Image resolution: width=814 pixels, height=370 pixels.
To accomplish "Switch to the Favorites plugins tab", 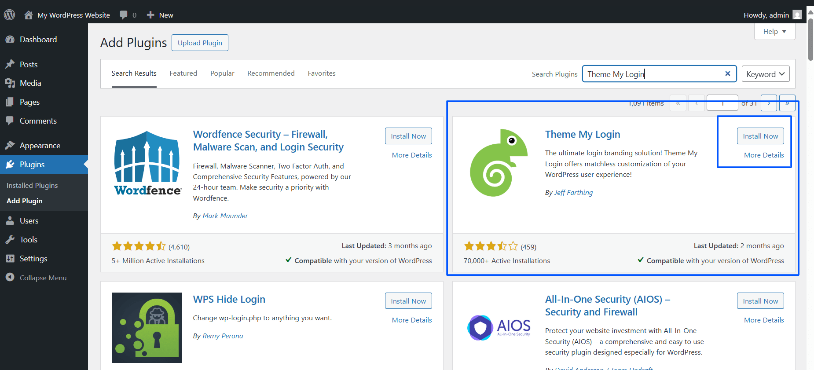I will tap(322, 73).
